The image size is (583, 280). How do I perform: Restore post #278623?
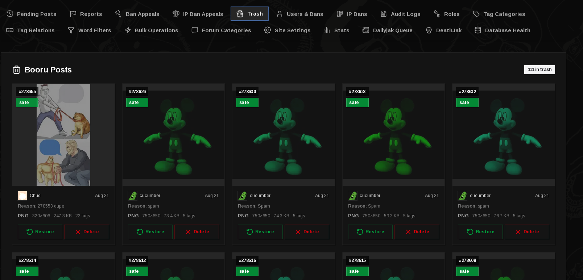tap(370, 232)
